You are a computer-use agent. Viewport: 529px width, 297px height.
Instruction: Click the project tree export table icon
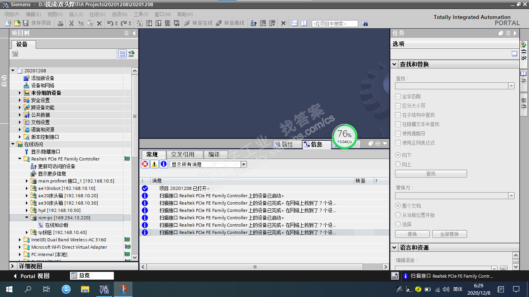click(131, 54)
